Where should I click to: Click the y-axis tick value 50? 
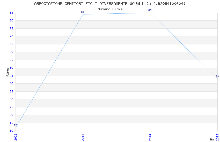pyautogui.click(x=11, y=68)
